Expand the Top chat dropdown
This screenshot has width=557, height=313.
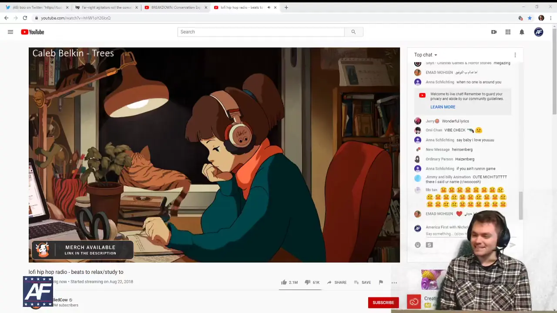[x=426, y=55]
